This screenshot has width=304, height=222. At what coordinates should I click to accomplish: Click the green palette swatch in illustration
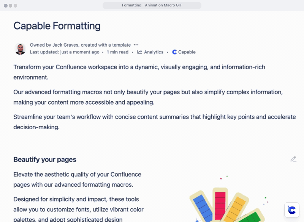click(x=253, y=218)
